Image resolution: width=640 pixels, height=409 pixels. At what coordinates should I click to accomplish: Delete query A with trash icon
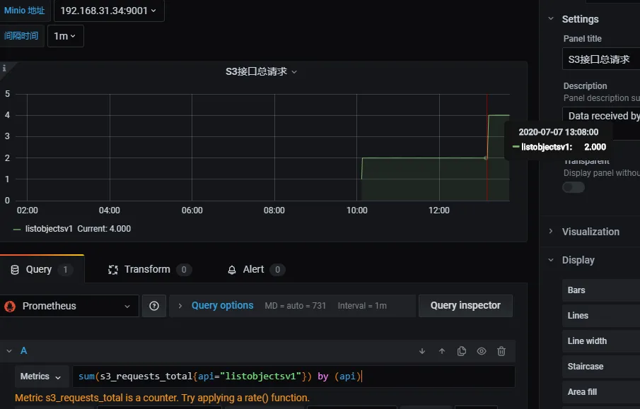point(501,351)
